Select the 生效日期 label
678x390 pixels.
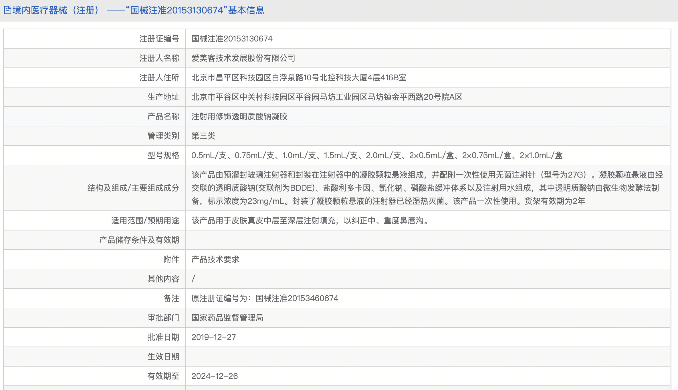click(163, 357)
